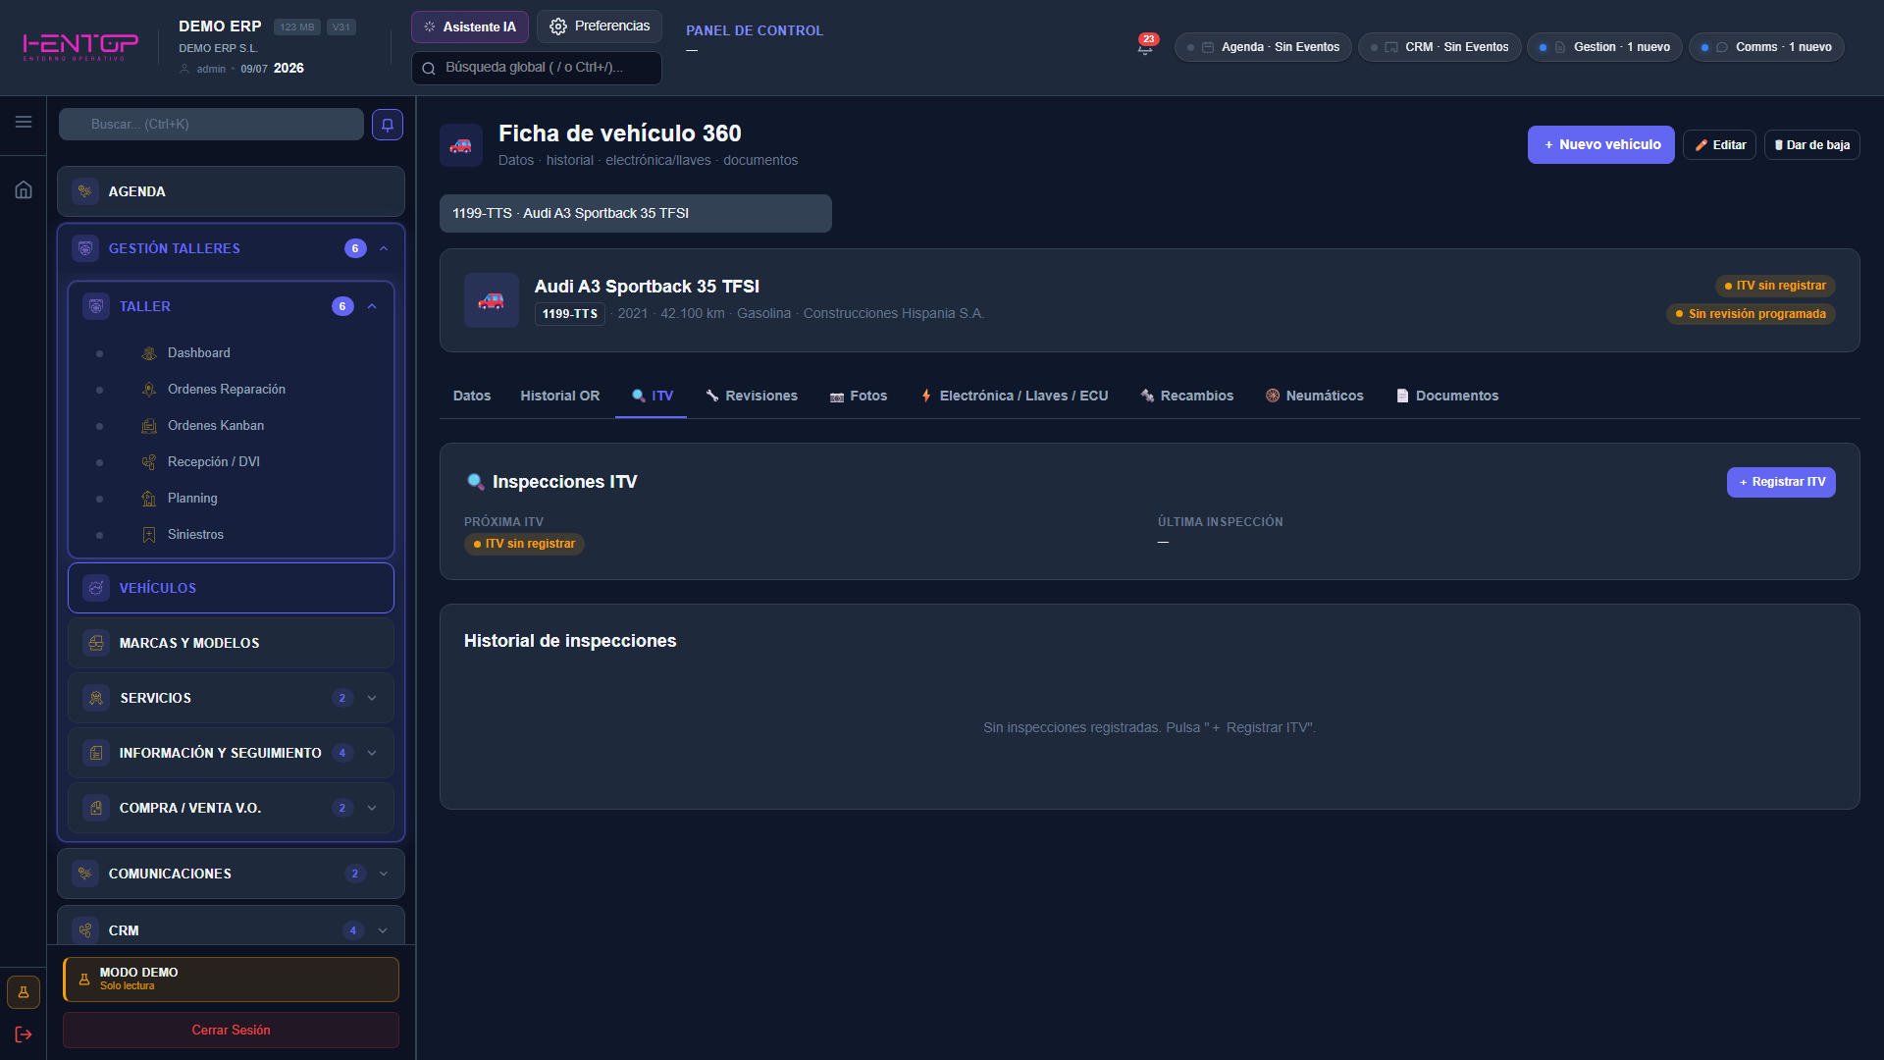Open the Revisiones tab
Image resolution: width=1884 pixels, height=1060 pixels.
752,396
